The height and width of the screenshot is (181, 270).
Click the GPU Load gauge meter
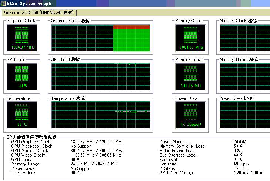click(22, 77)
